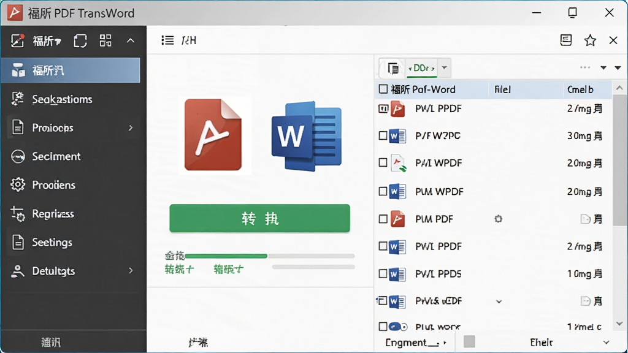Open the notes panel icon in top toolbar

[x=566, y=40]
